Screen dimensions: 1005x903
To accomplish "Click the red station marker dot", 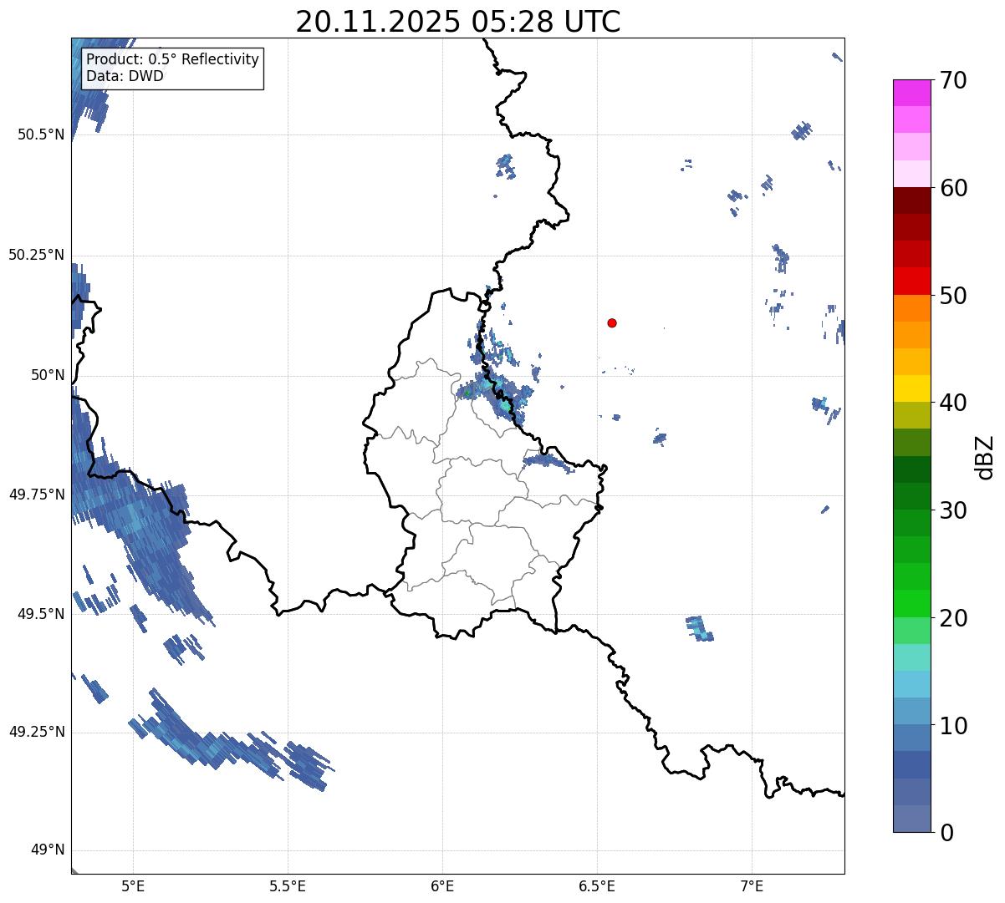I will click(612, 322).
